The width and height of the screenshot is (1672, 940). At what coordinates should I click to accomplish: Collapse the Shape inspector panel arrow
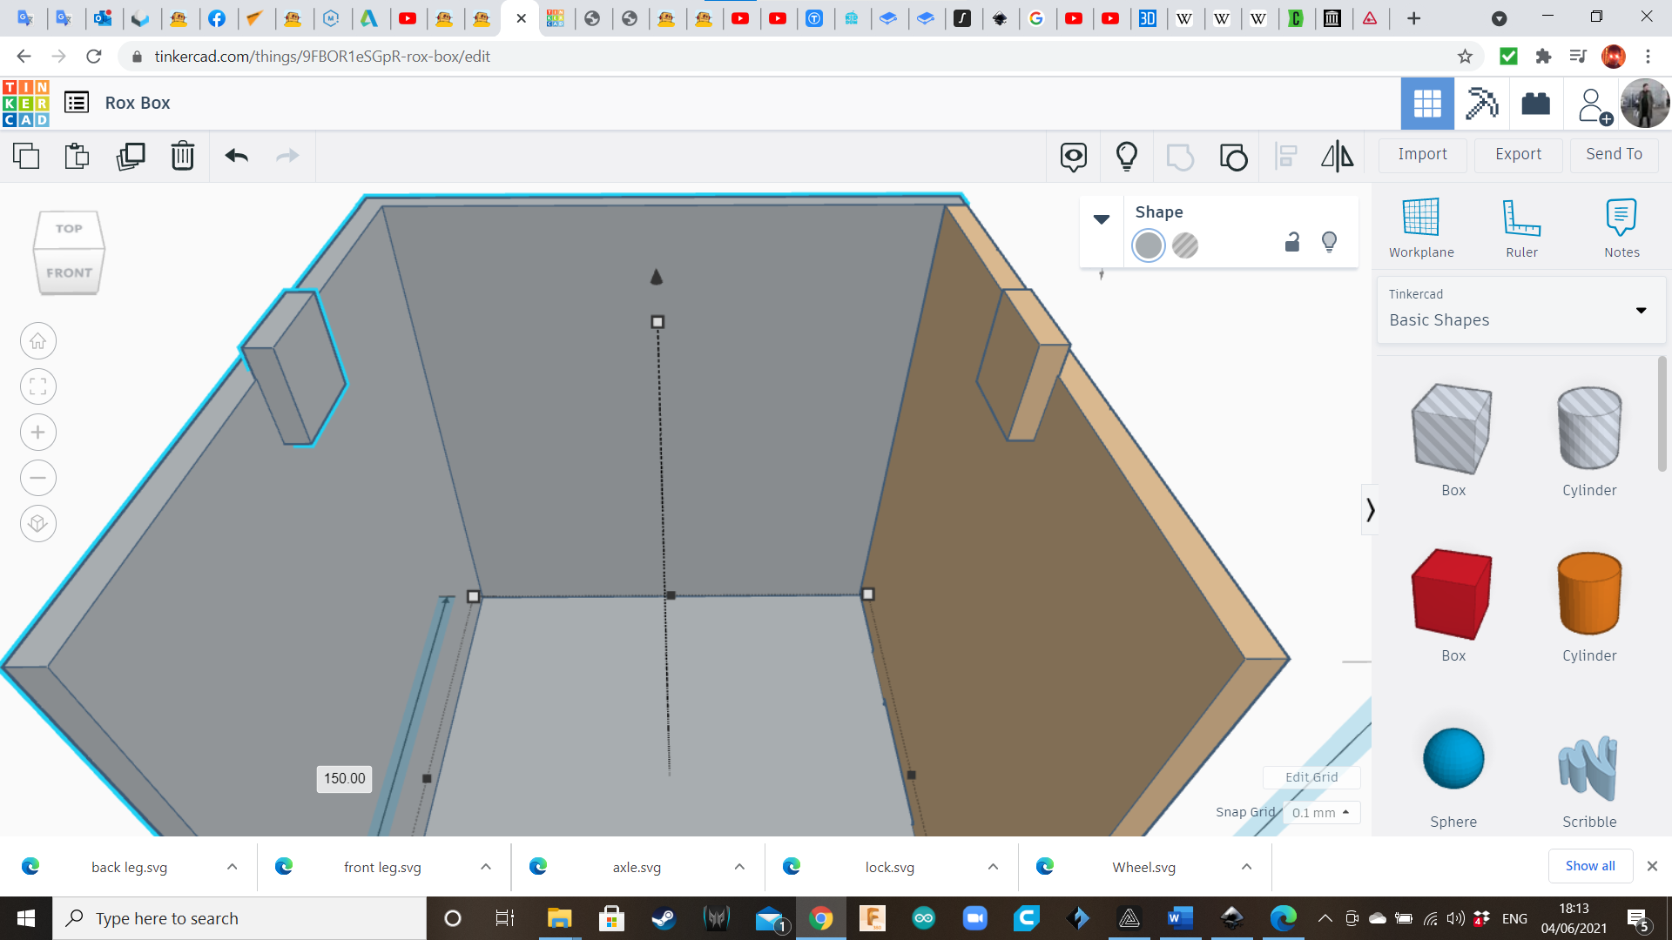[1102, 219]
